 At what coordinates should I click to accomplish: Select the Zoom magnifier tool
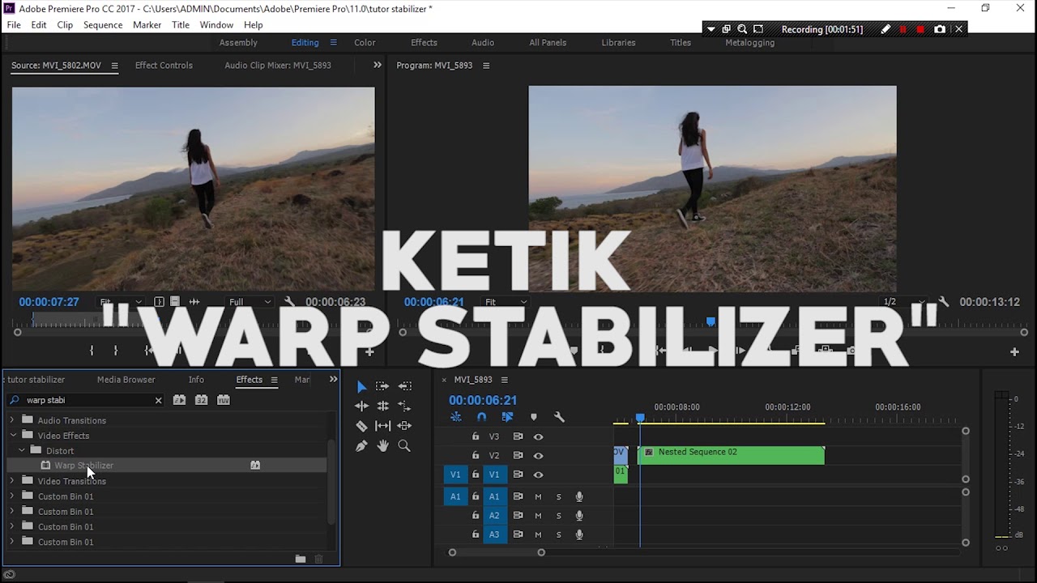tap(404, 445)
